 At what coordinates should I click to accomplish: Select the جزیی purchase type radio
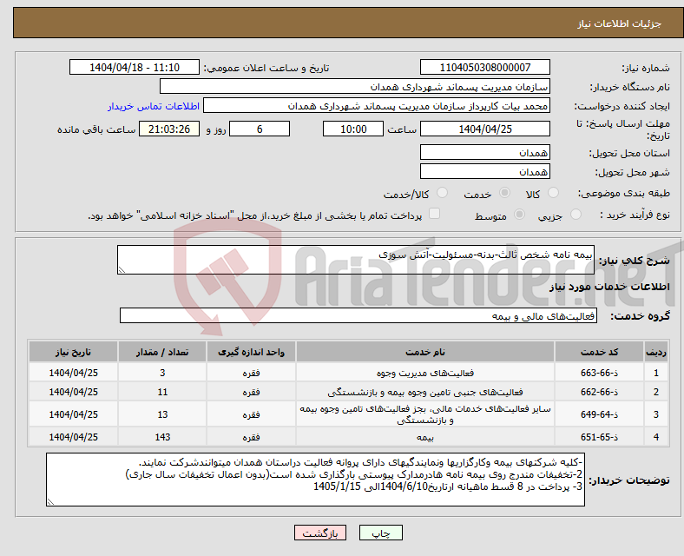point(575,215)
